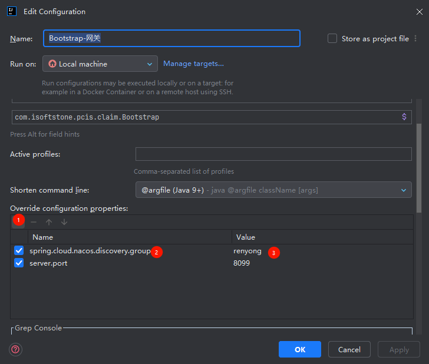Uncheck the spring.cloud.nacos.discovery.group property
429x364 pixels.
[x=19, y=251]
